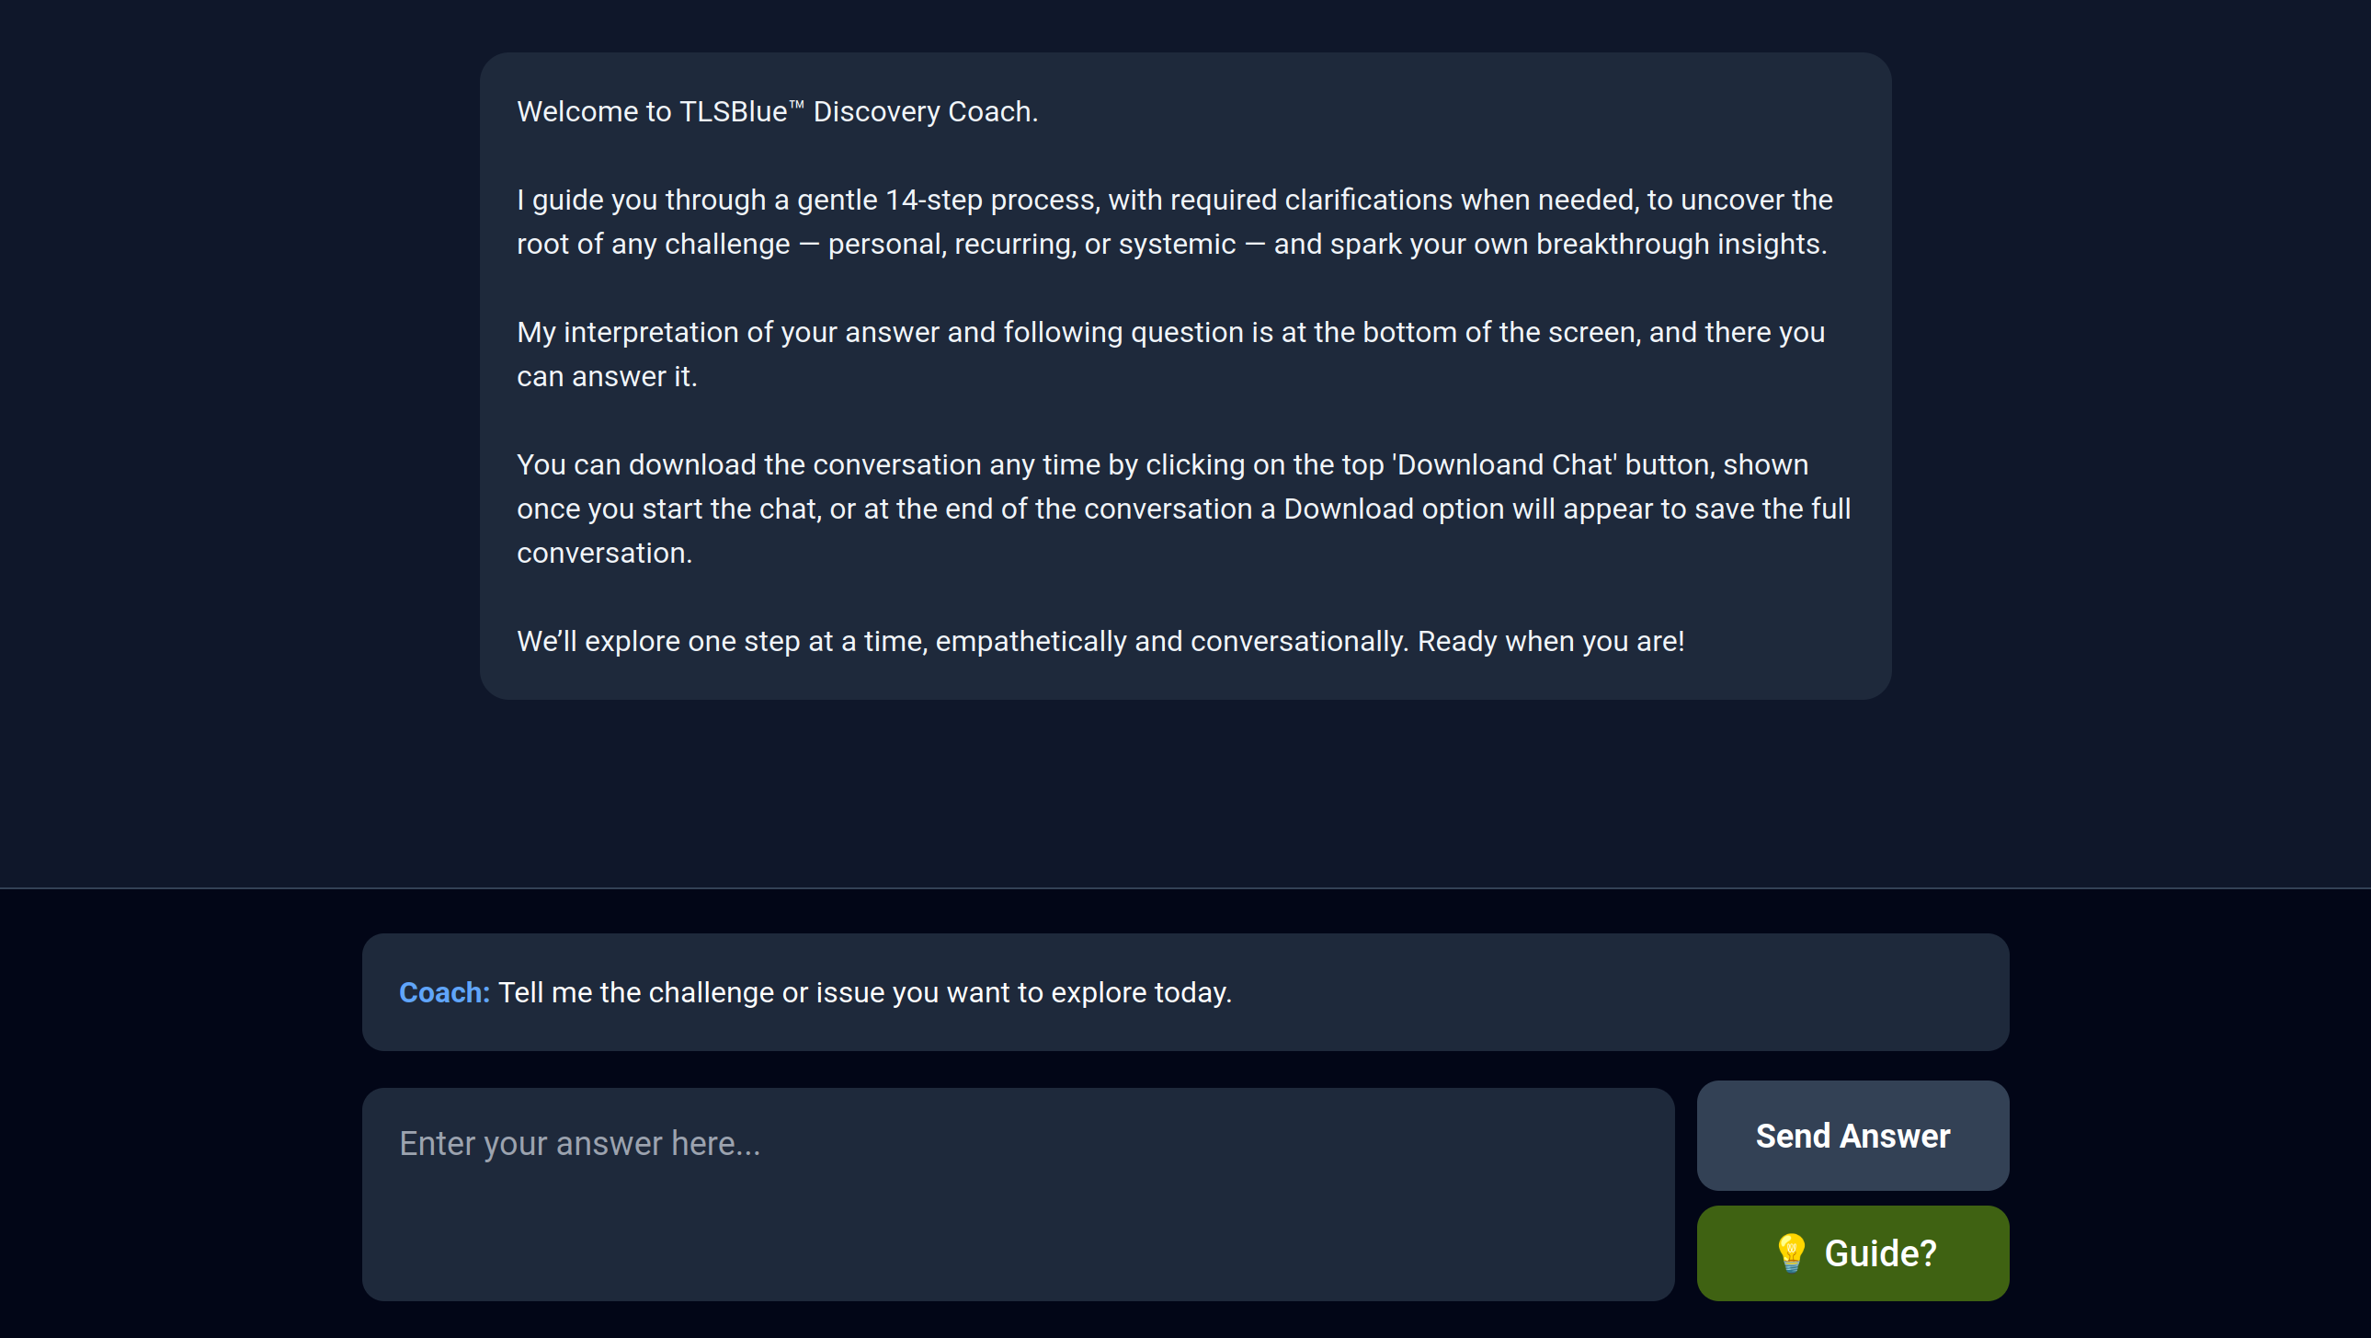
Task: Select the "TLSBlue™" product name
Action: click(x=741, y=111)
